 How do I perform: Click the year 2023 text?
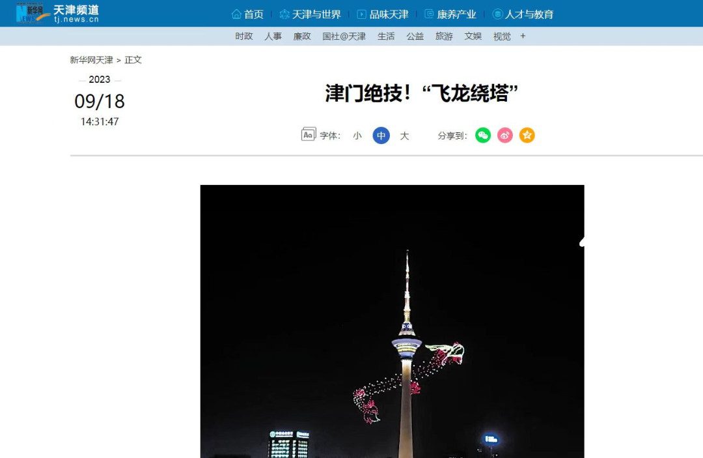coord(100,79)
